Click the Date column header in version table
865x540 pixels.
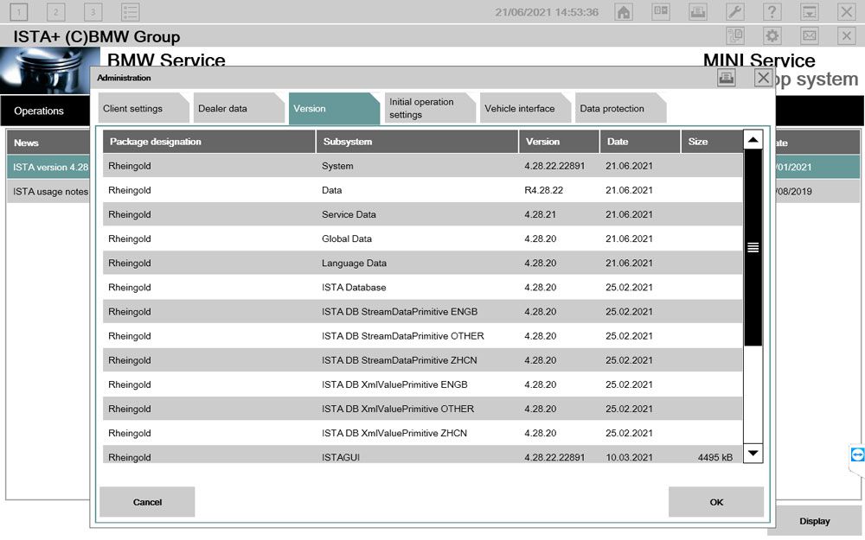[640, 142]
